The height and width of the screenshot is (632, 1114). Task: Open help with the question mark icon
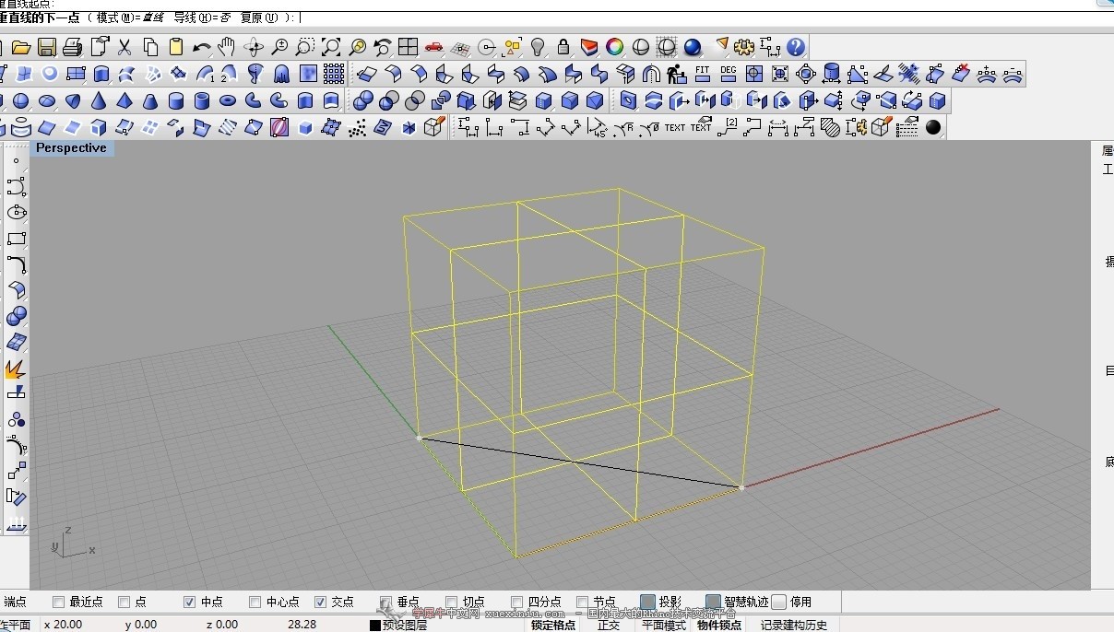pos(796,47)
